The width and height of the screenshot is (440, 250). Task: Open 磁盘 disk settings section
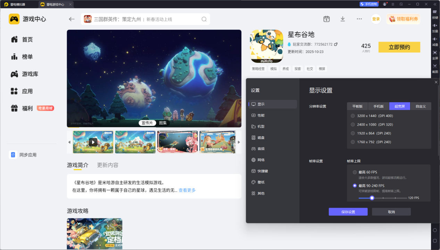pyautogui.click(x=273, y=138)
